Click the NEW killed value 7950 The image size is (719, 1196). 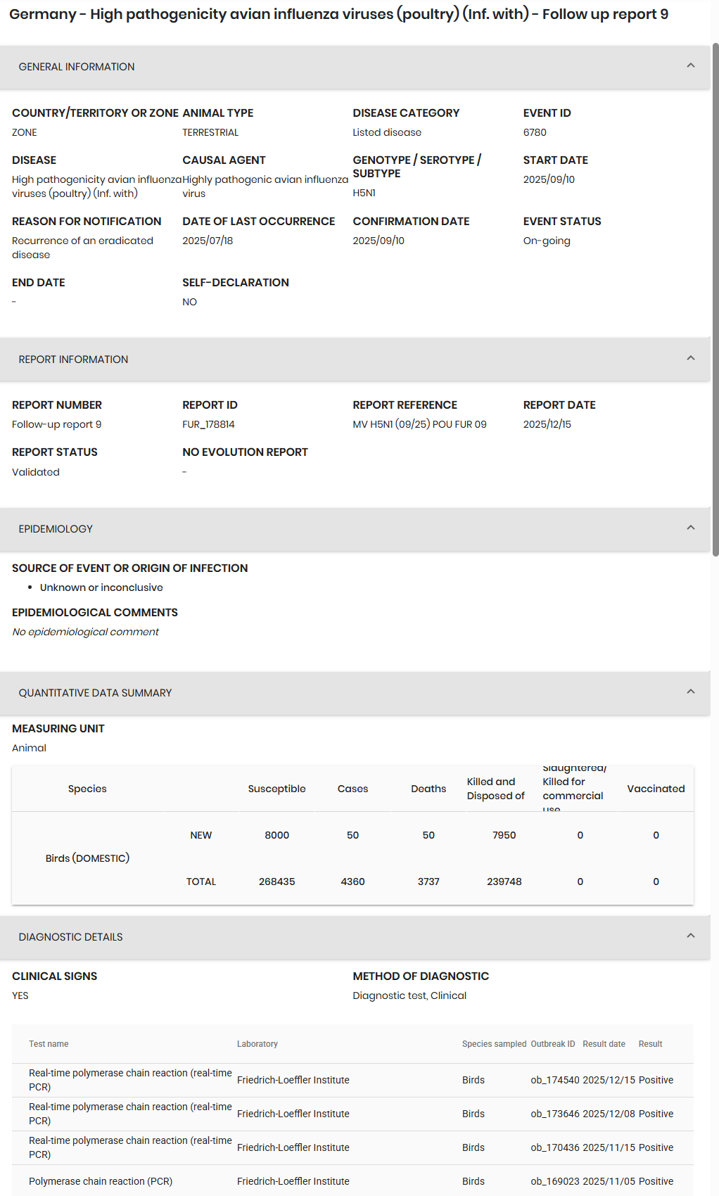pyautogui.click(x=504, y=835)
